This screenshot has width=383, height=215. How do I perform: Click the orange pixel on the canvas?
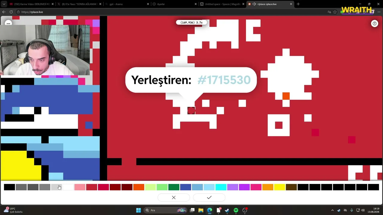coord(286,96)
